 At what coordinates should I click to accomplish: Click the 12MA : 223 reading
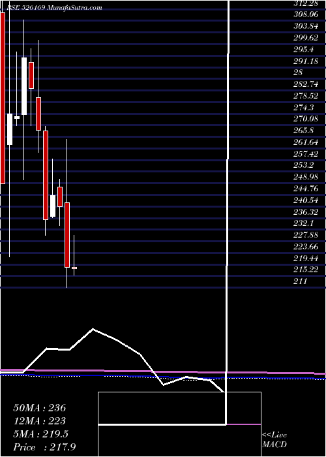pos(39,421)
